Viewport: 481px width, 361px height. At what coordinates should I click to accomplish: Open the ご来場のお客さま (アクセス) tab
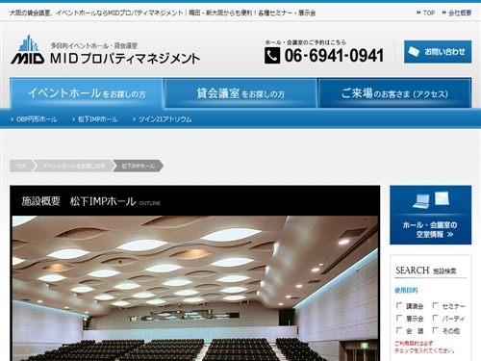click(x=394, y=93)
